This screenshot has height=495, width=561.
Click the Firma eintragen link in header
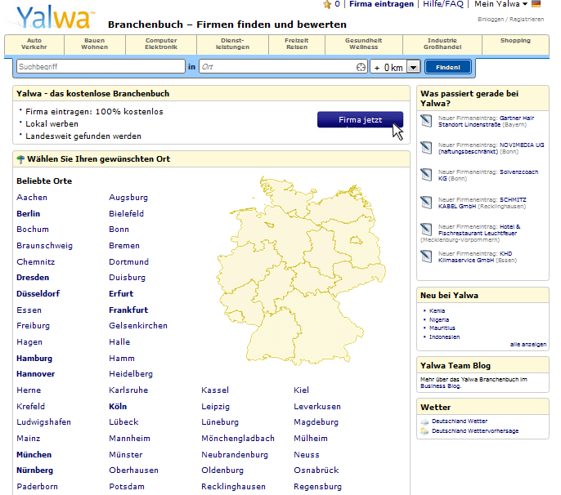pos(381,4)
